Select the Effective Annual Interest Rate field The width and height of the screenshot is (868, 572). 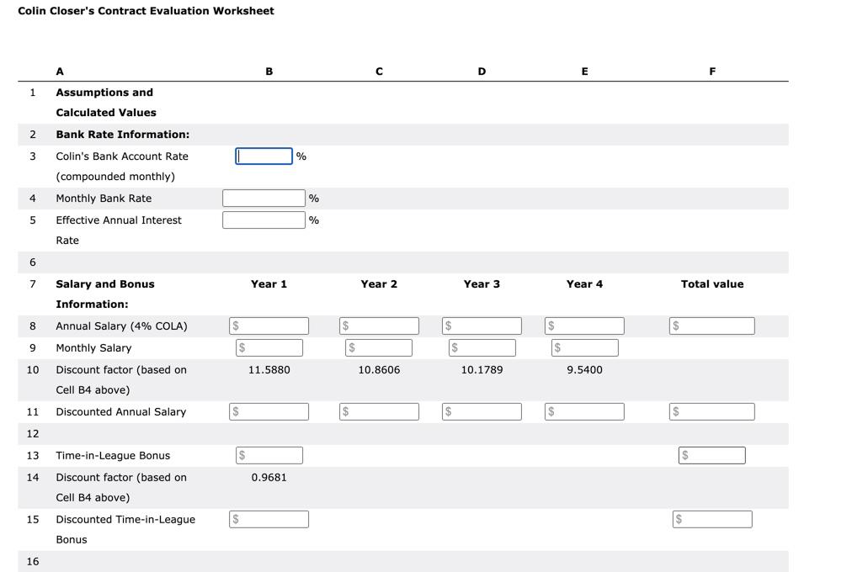click(264, 220)
